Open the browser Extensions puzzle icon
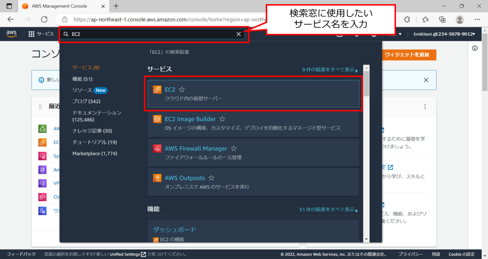 click(407, 19)
